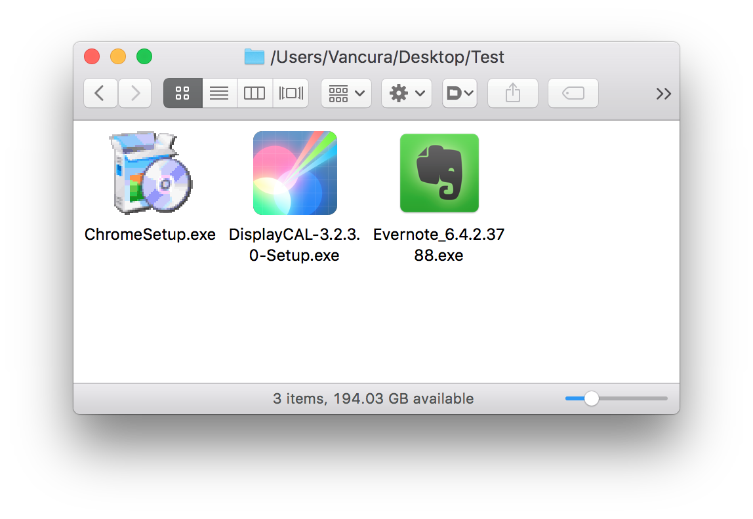
Task: Navigate back with the back arrow
Action: click(x=100, y=93)
